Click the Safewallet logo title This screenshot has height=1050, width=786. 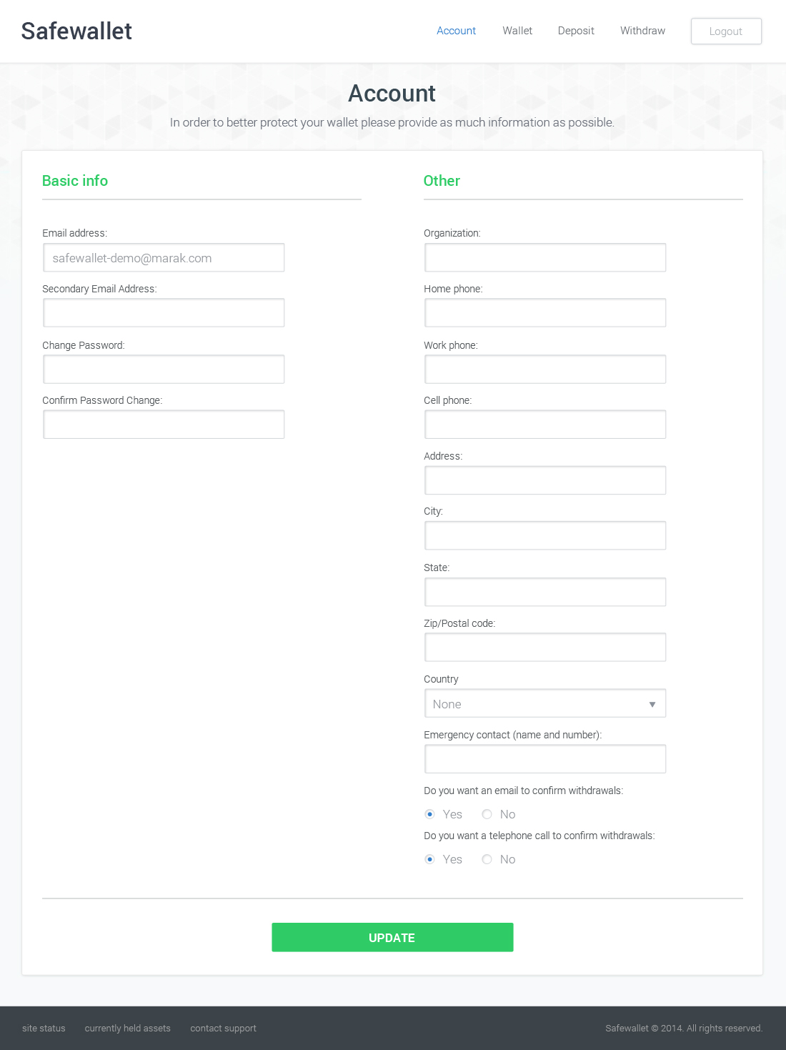(76, 31)
